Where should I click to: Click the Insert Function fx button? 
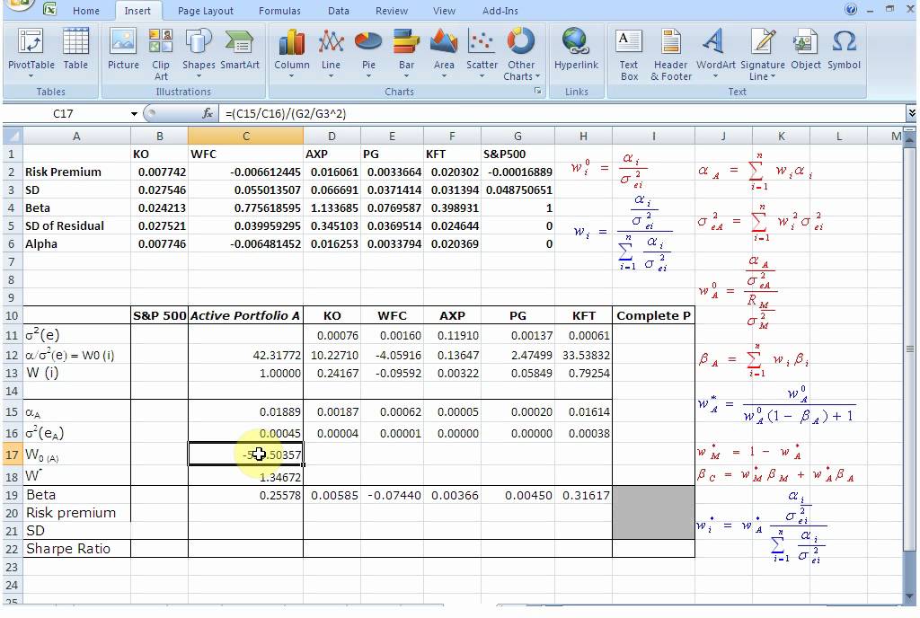(x=208, y=114)
